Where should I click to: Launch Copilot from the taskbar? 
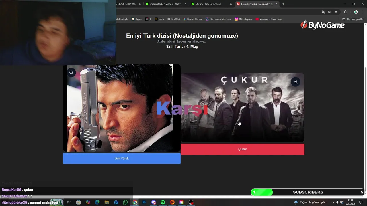click(x=88, y=202)
